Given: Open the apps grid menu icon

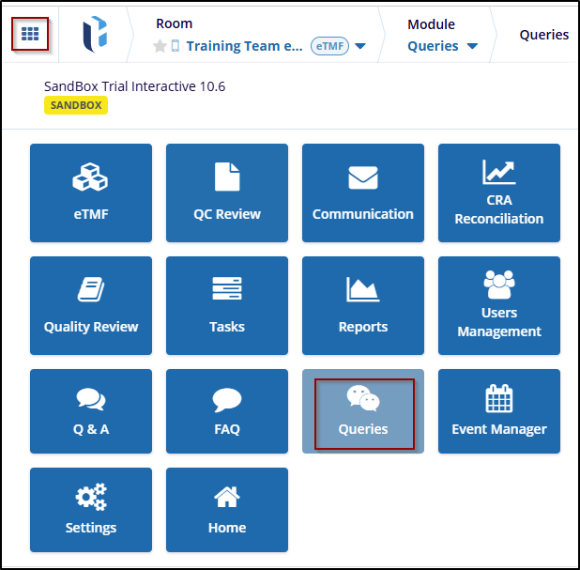Looking at the screenshot, I should point(30,34).
